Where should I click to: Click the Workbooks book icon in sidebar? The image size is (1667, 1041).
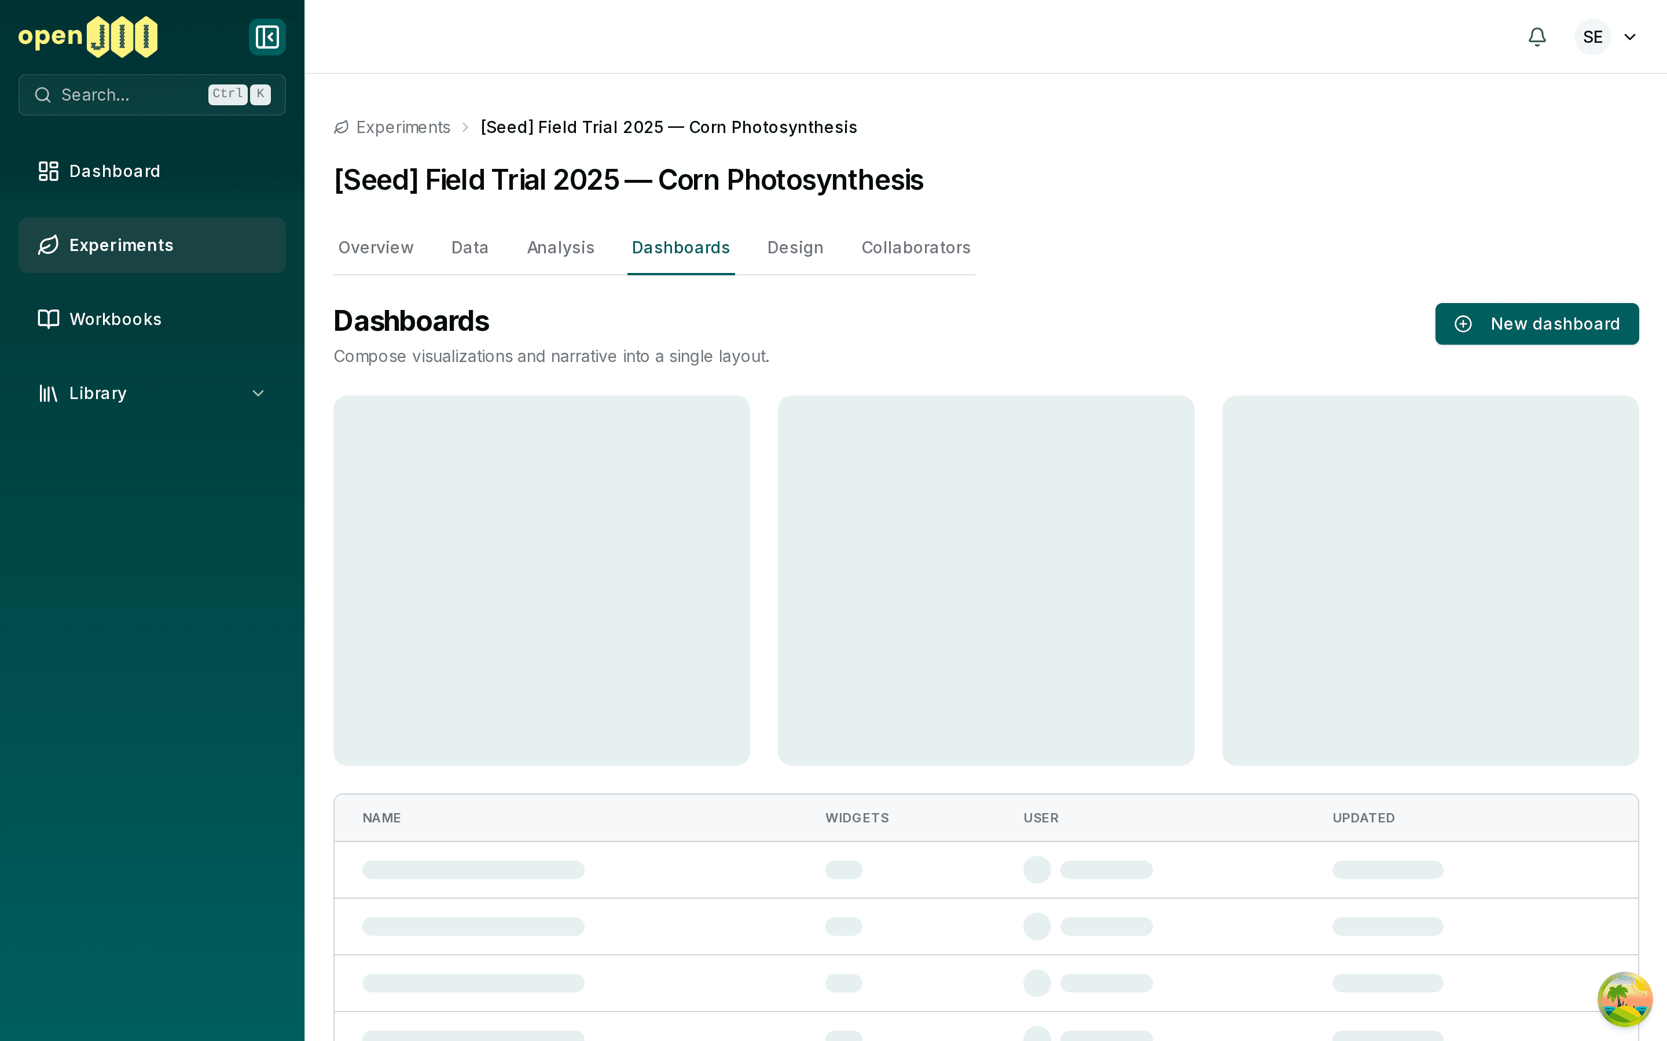click(x=48, y=319)
